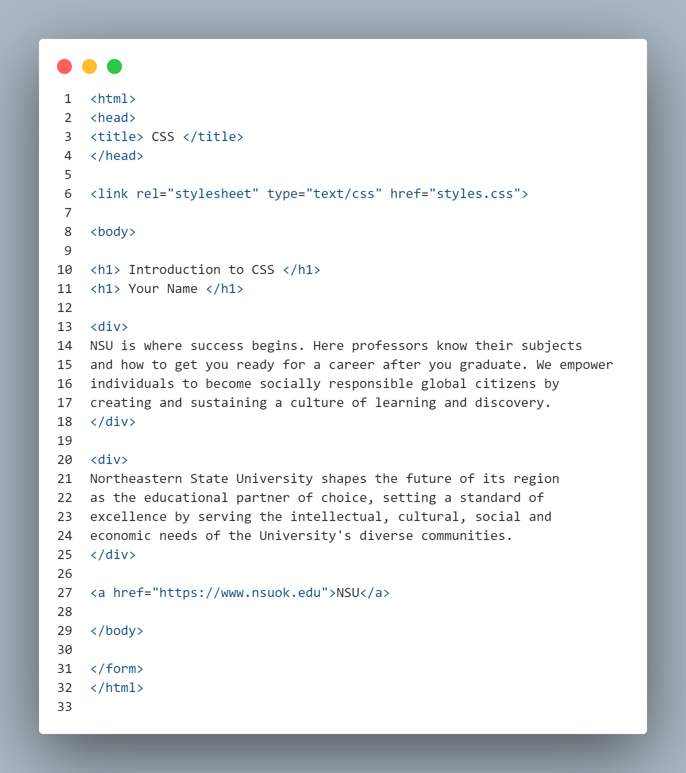Image resolution: width=686 pixels, height=773 pixels.
Task: Click the yellow minimize dot
Action: [89, 66]
